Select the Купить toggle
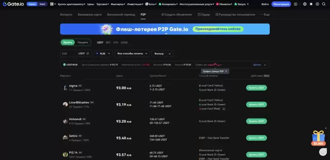Screen dimensions: 330x160 click(68, 42)
